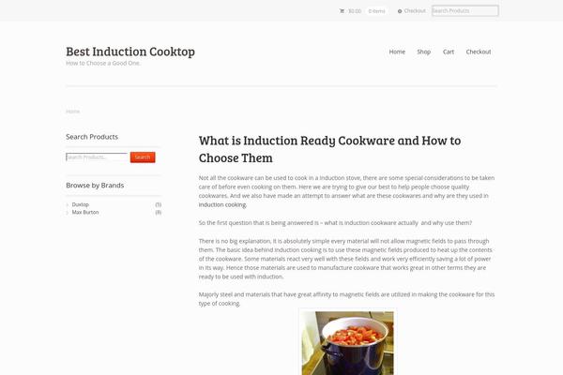Select Checkout in main navigation
The height and width of the screenshot is (375, 563).
[x=479, y=52]
